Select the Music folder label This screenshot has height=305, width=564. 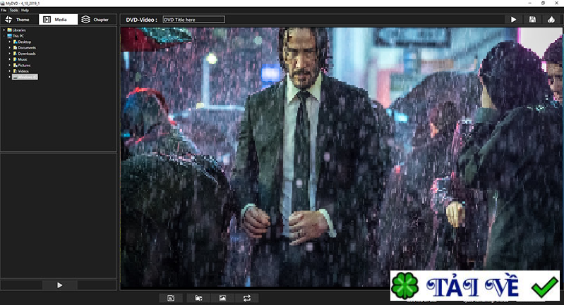(23, 60)
